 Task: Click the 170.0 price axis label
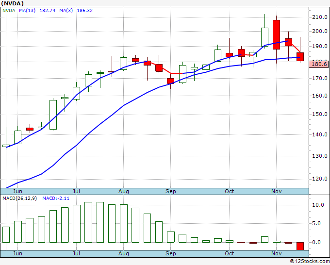click(319, 78)
